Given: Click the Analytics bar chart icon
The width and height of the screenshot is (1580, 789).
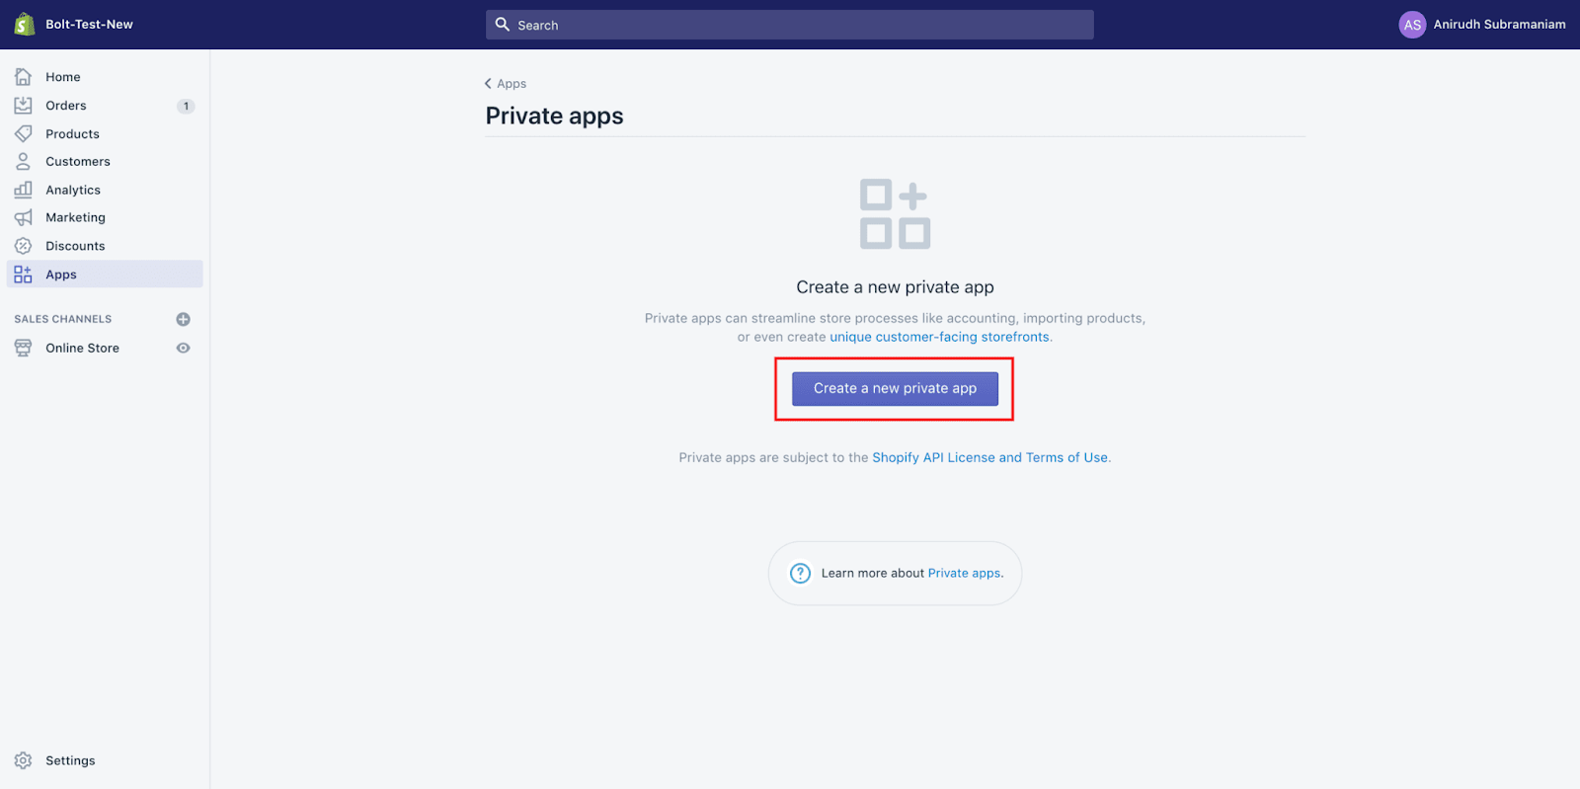Looking at the screenshot, I should (x=23, y=190).
